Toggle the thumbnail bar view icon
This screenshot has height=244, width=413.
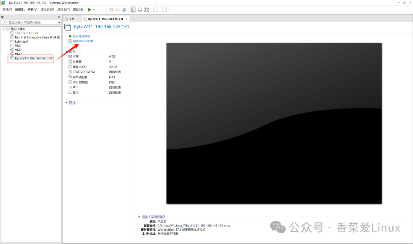[x=140, y=10]
